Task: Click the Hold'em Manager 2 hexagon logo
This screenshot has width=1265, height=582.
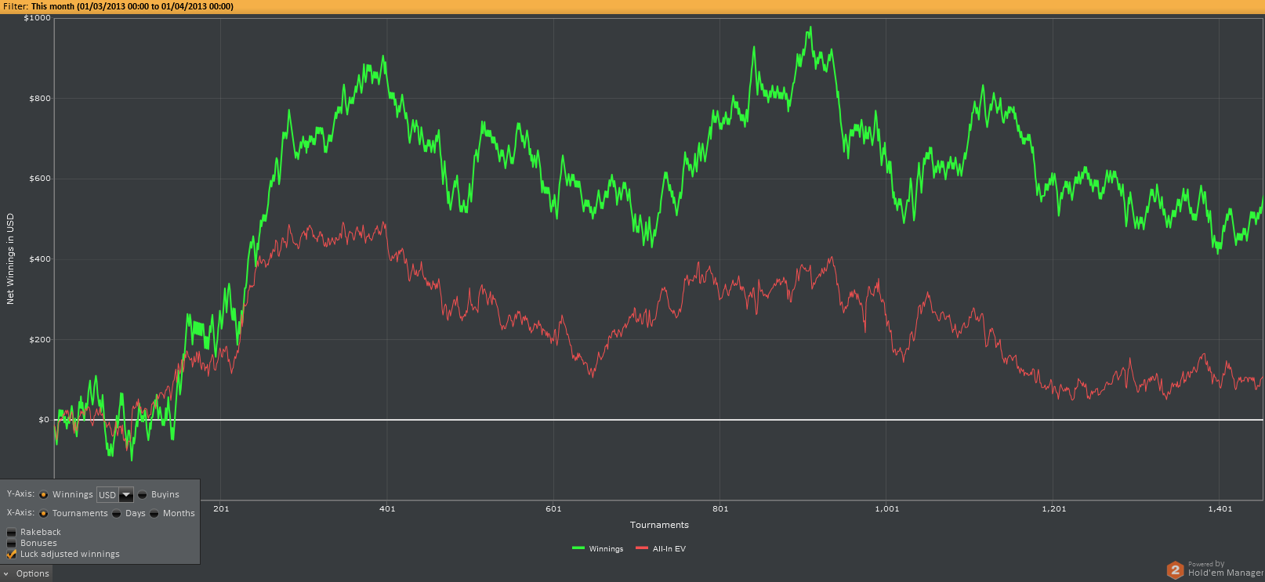Action: click(1174, 570)
